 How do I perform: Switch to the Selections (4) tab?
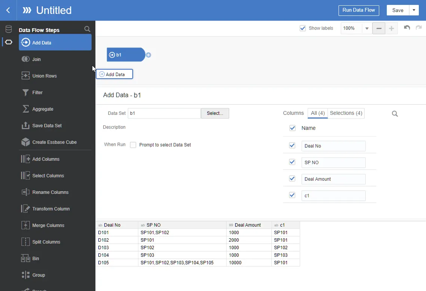point(346,113)
